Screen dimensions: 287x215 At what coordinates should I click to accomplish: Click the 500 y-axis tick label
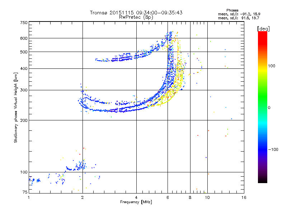pos(24,52)
